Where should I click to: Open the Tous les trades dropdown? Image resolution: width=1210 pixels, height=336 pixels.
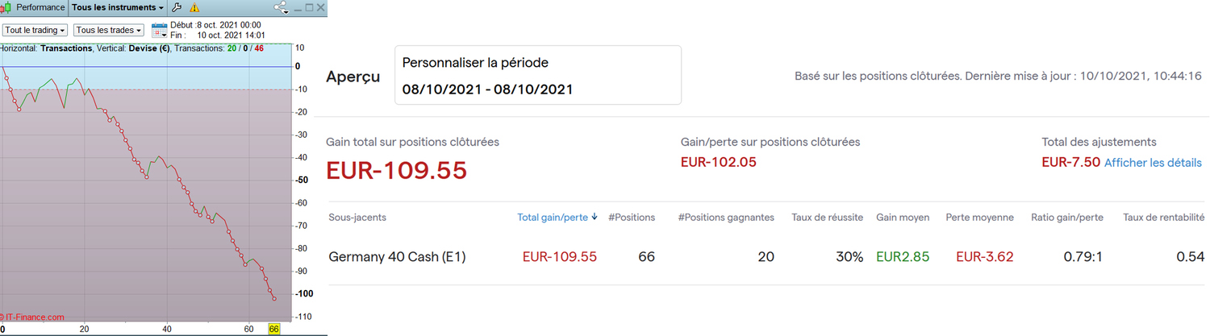pyautogui.click(x=109, y=30)
